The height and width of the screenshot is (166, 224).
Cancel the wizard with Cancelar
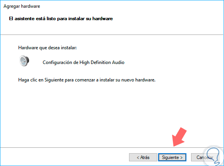pyautogui.click(x=205, y=157)
